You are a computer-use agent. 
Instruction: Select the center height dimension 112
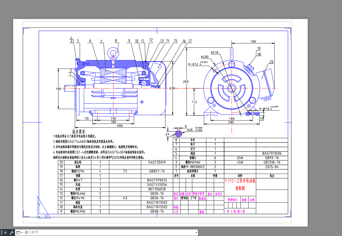point(194,102)
